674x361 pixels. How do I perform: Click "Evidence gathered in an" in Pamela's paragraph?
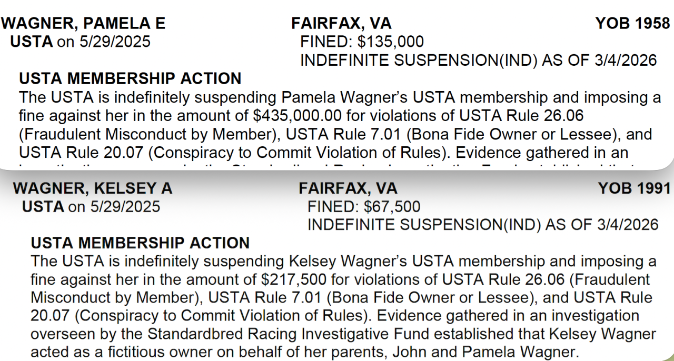click(542, 153)
